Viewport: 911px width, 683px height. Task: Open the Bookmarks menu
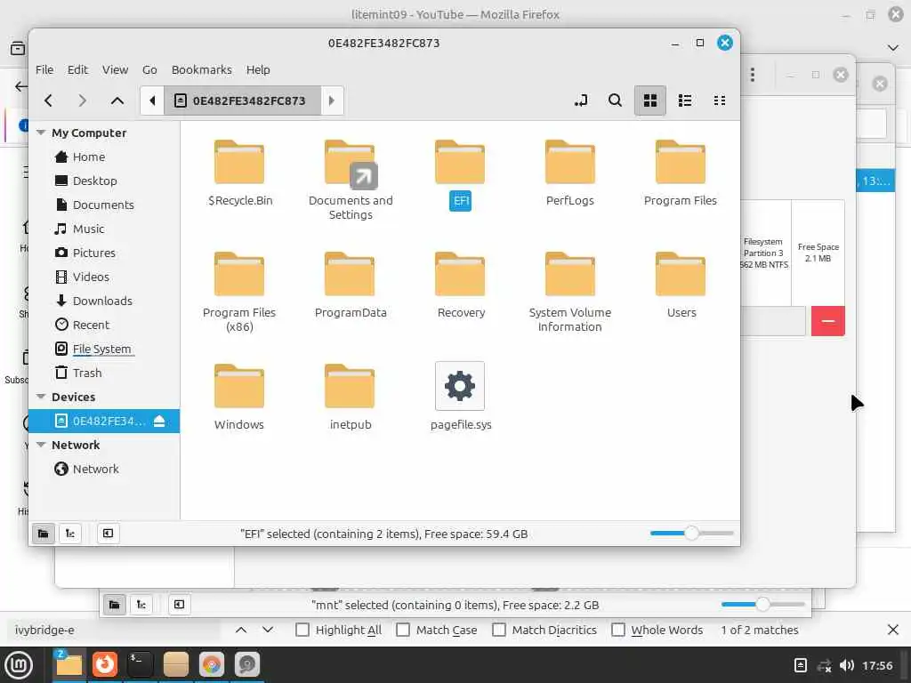point(202,69)
